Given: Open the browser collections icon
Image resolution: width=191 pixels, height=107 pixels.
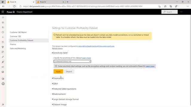Looking at the screenshot, I should click(x=171, y=6).
